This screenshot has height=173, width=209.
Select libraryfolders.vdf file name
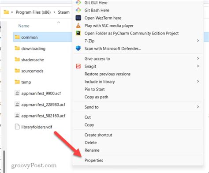[37, 127]
